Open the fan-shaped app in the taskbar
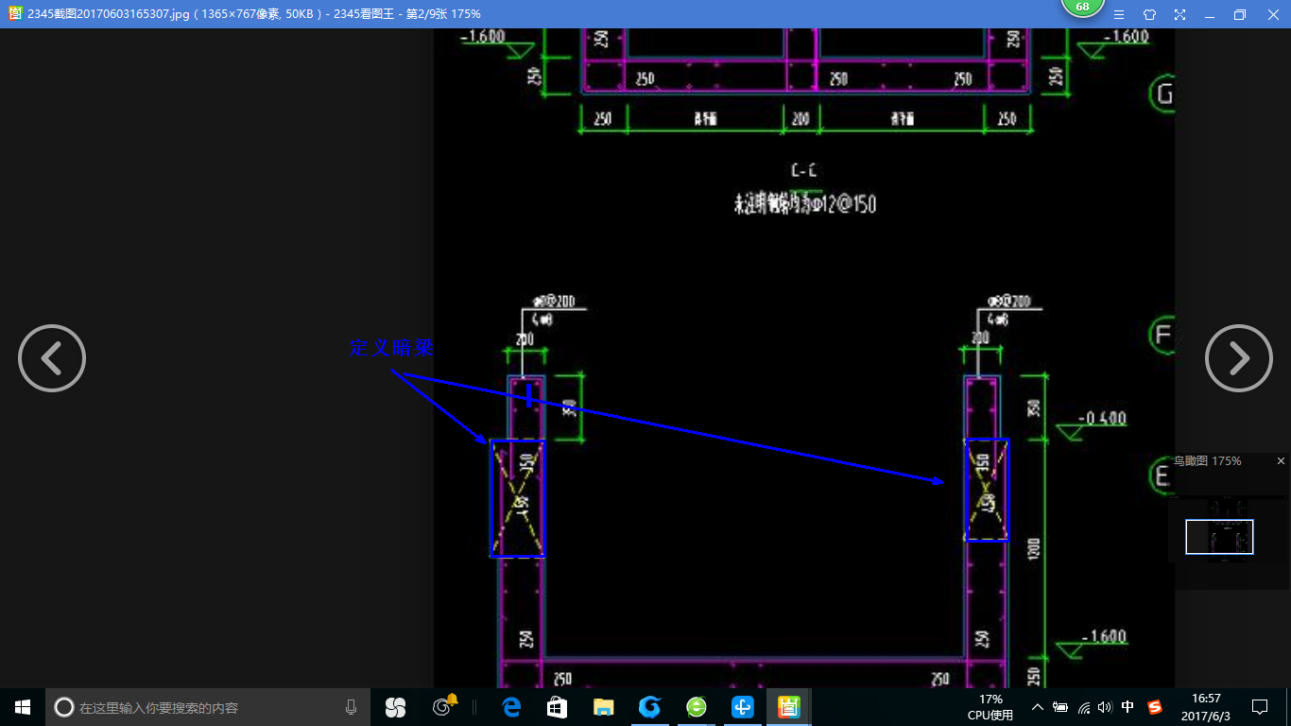Image resolution: width=1291 pixels, height=726 pixels. [395, 707]
